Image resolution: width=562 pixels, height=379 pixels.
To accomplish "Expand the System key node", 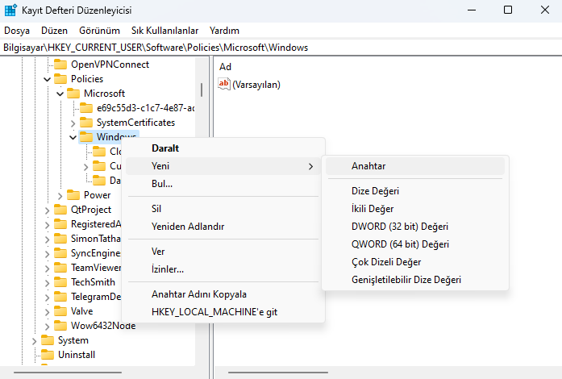I will [x=34, y=340].
